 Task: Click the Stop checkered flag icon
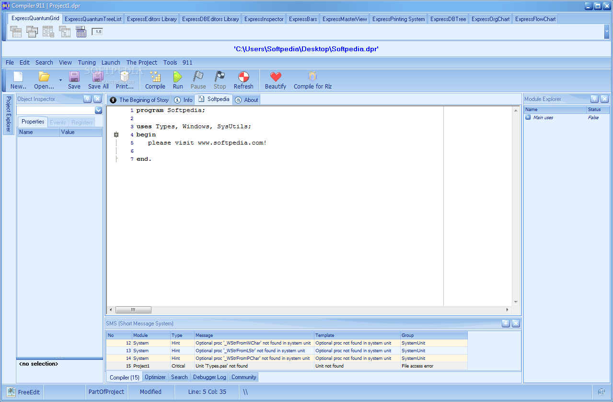coord(220,77)
